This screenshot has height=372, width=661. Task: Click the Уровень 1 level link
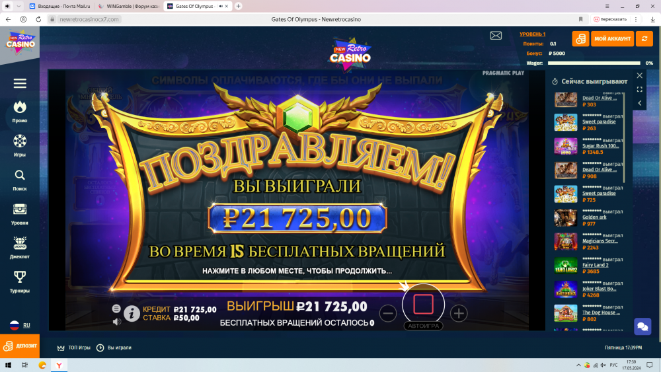pos(532,34)
